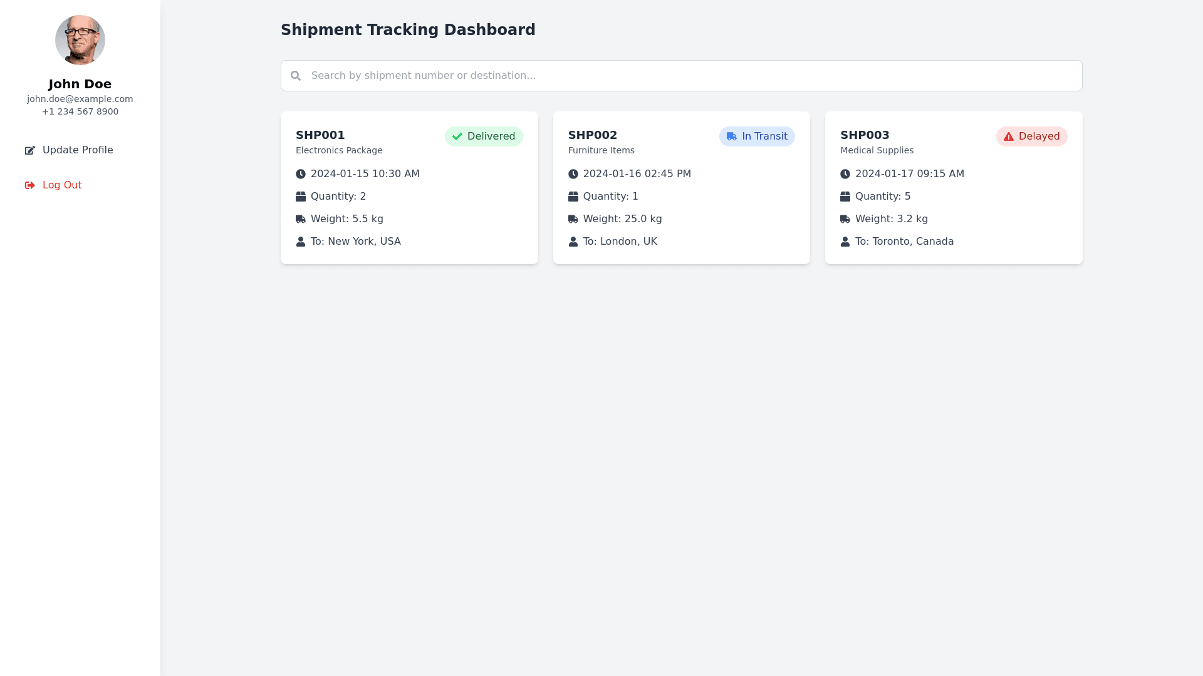Viewport: 1203px width, 676px height.
Task: Click the Log Out arrow icon
Action: point(30,185)
